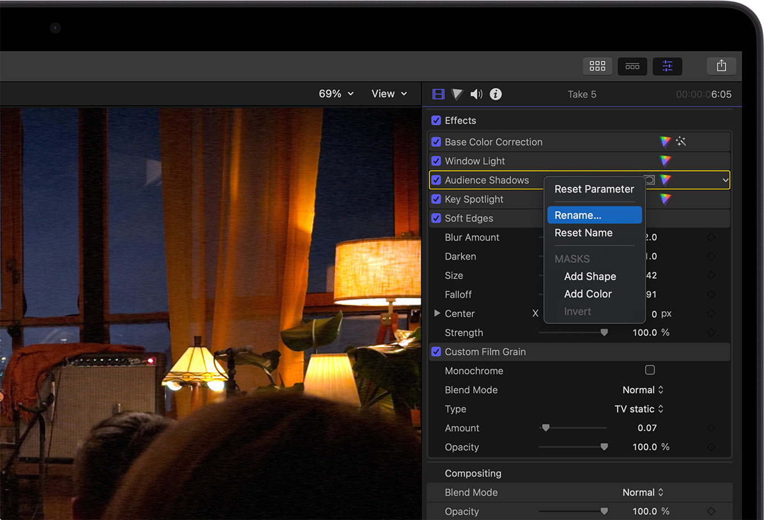Click the Strength value 100.0 %
The height and width of the screenshot is (520, 764).
pos(651,332)
